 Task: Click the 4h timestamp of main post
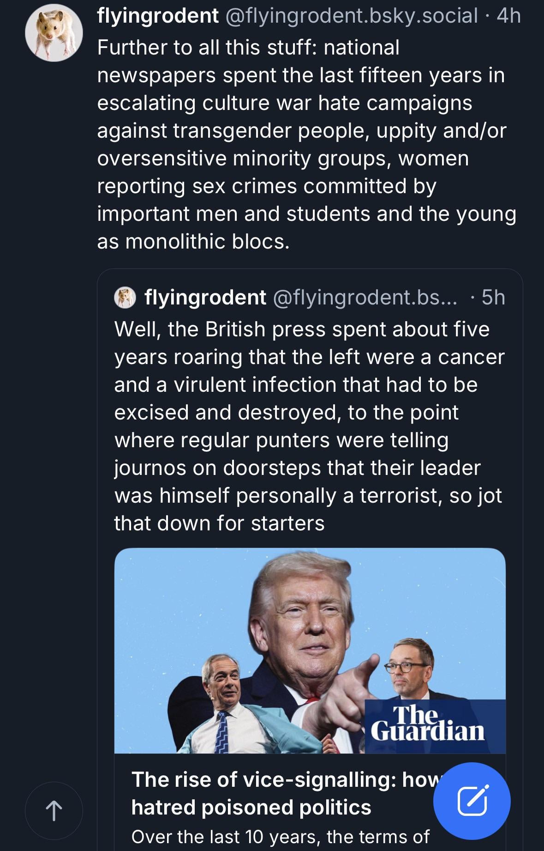click(x=509, y=16)
